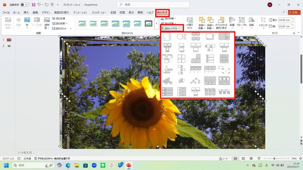This screenshot has width=303, height=170.
Task: Switch to the アニメーション tab
Action: click(80, 13)
